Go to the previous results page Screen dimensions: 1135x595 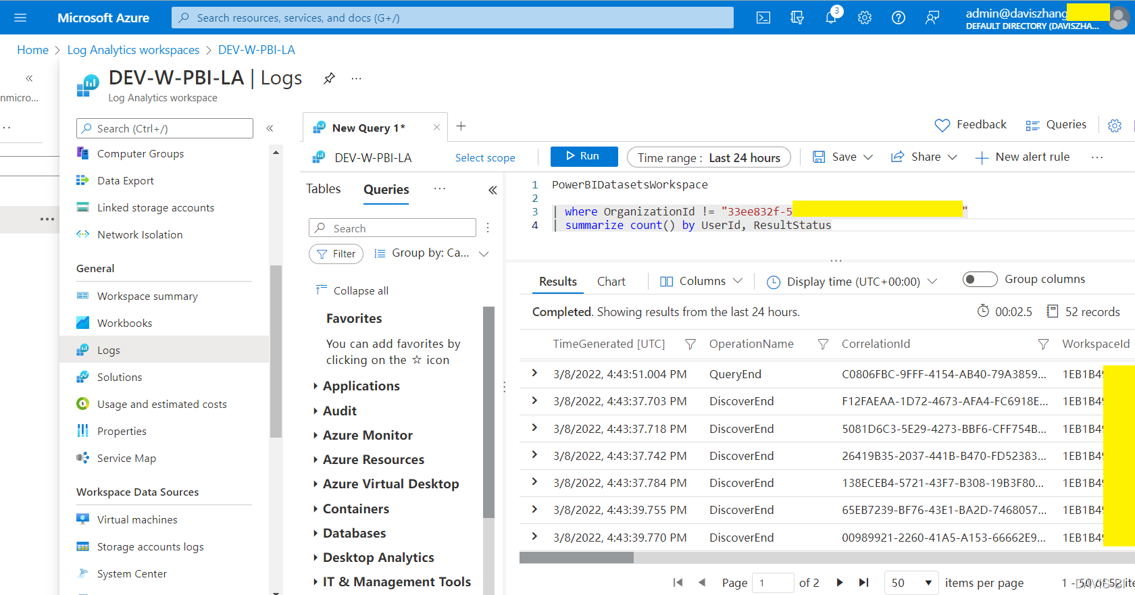tap(702, 582)
